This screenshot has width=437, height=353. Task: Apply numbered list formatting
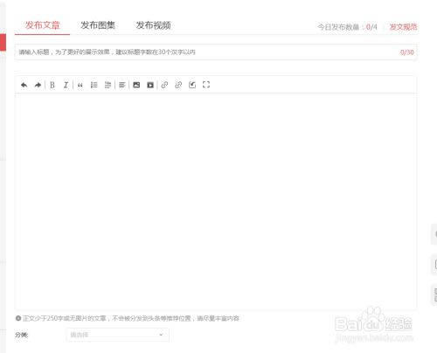point(94,85)
